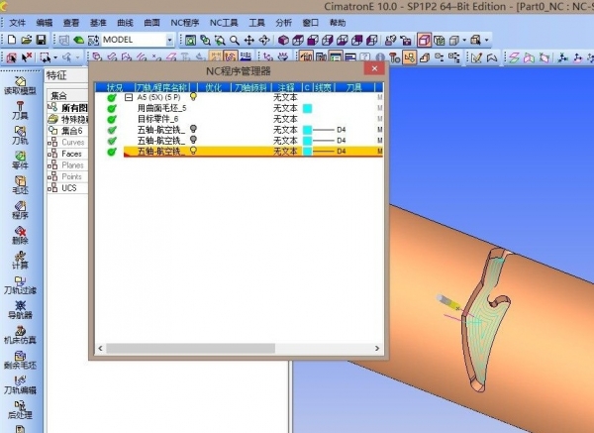Click the 零件 (part) sidebar icon
Image resolution: width=594 pixels, height=433 pixels.
(x=20, y=160)
